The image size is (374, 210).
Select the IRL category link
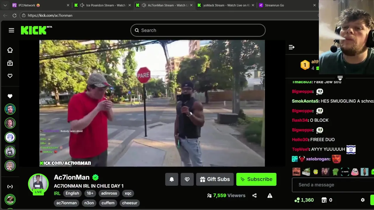[57, 193]
